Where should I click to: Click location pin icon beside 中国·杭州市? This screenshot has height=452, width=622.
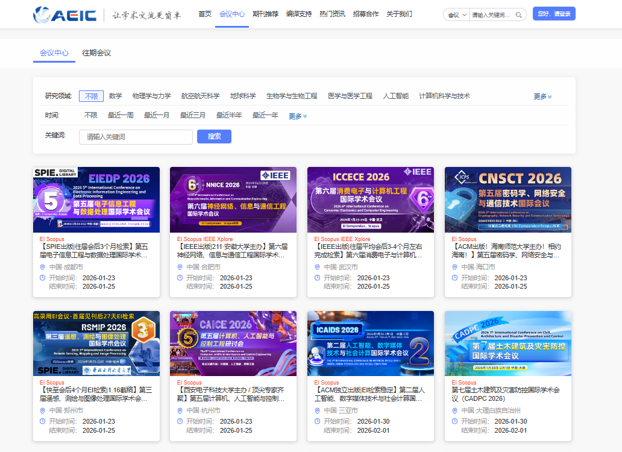tap(180, 411)
